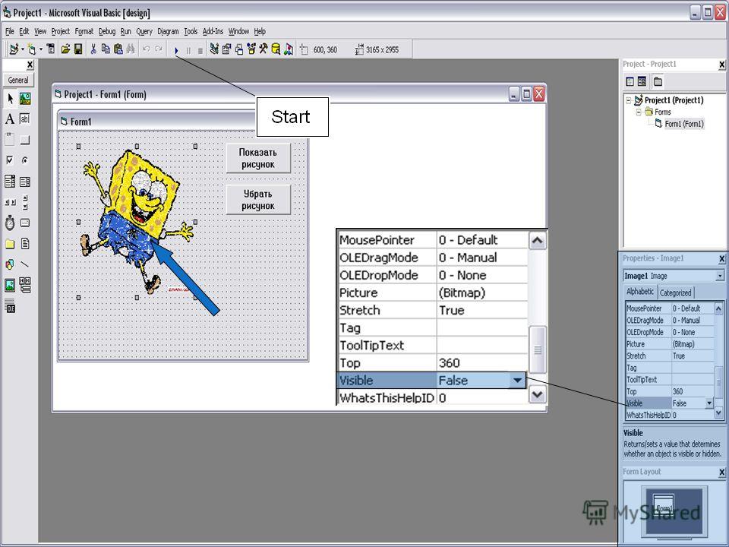The height and width of the screenshot is (547, 729).
Task: Switch to the Categorized properties tab
Action: [x=676, y=292]
